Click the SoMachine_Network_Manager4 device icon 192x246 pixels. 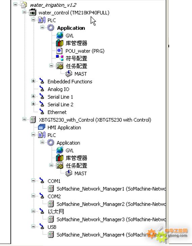(51, 235)
